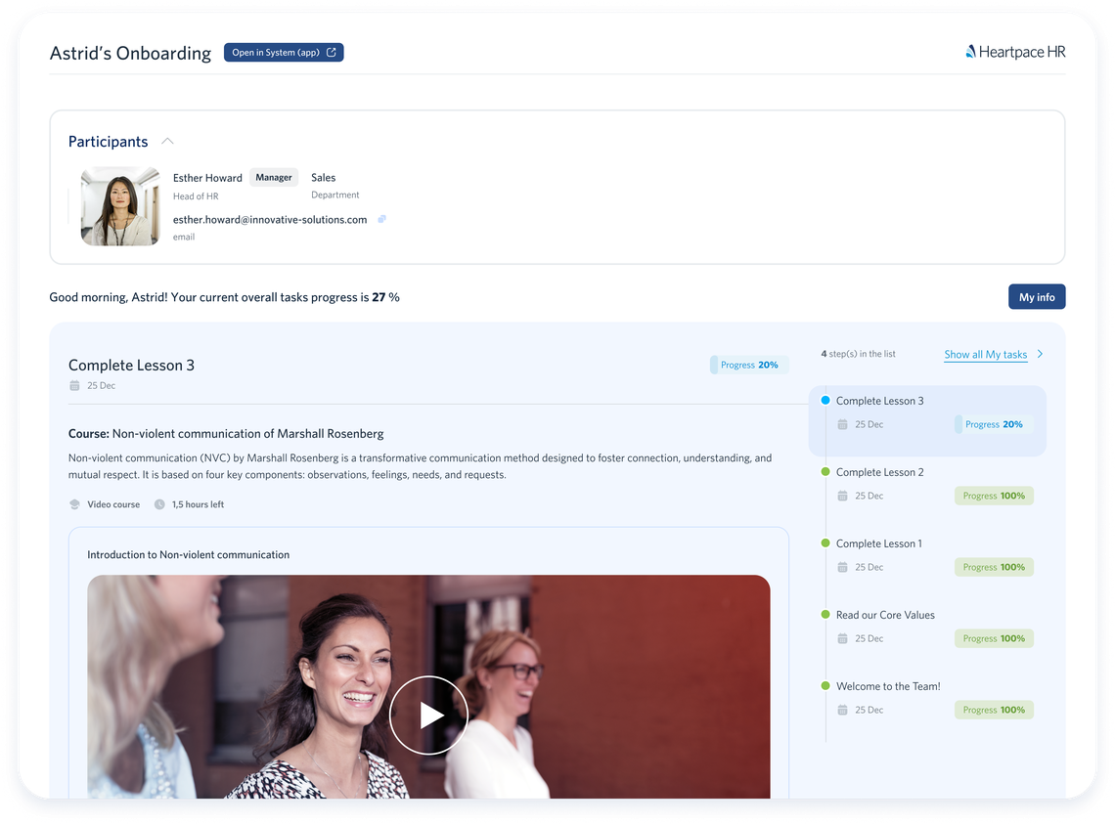Click the Open in System (app) button
Viewport: 1115px width, 824px height.
click(283, 53)
